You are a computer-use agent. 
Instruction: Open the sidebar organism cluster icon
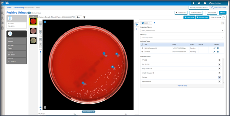pos(2,18)
